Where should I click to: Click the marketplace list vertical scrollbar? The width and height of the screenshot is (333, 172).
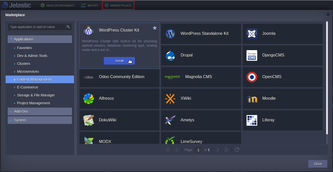pos(327,78)
